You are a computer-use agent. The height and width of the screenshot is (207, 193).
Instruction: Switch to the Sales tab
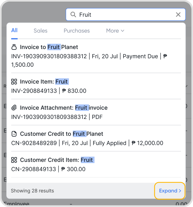[41, 31]
